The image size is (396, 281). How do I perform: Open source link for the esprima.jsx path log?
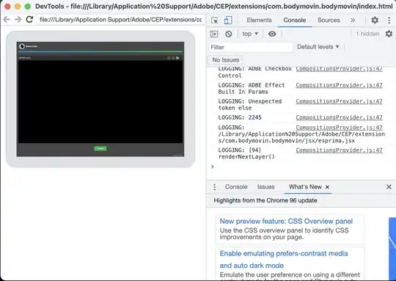339,128
